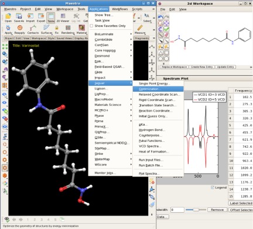The width and height of the screenshot is (253, 229).
Task: Expand the Glide submenu
Action: pos(110,72)
